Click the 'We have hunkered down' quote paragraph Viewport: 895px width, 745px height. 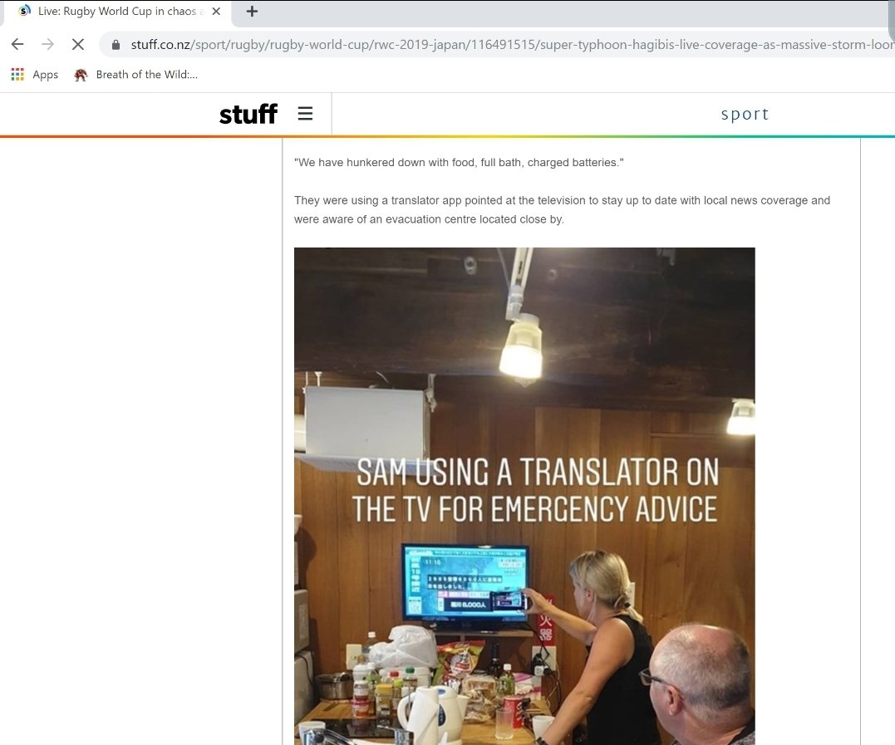pyautogui.click(x=459, y=163)
